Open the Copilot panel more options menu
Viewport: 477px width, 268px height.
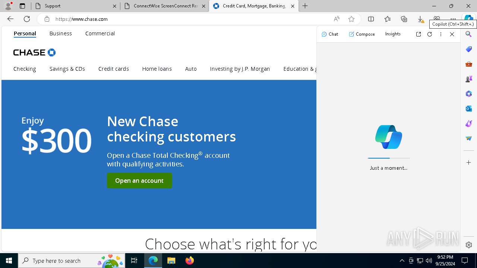pyautogui.click(x=441, y=34)
